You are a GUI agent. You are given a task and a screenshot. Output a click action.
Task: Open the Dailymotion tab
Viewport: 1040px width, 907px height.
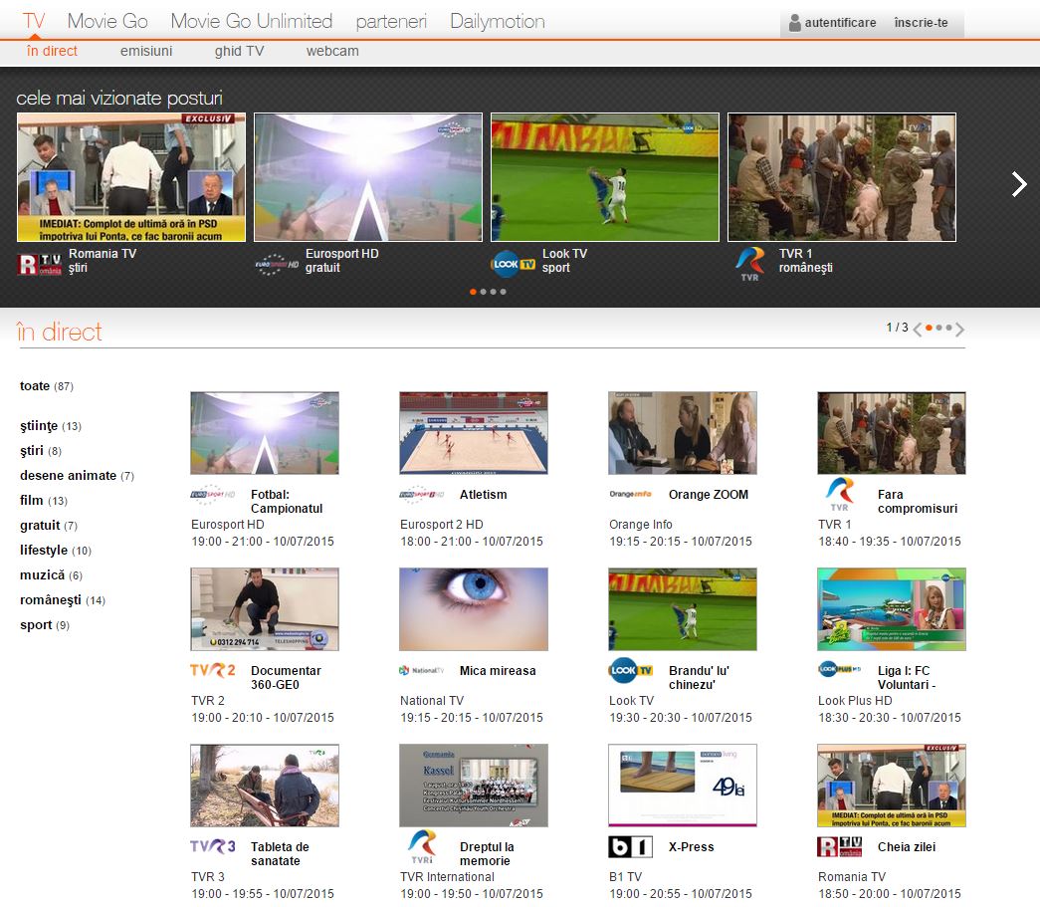point(498,21)
